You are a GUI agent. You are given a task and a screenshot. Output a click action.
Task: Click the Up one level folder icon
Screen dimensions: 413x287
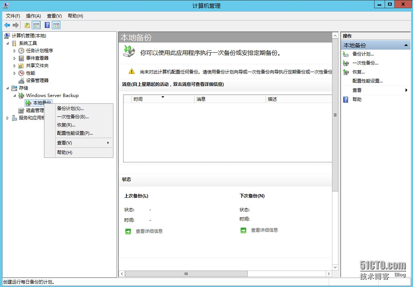pyautogui.click(x=27, y=25)
